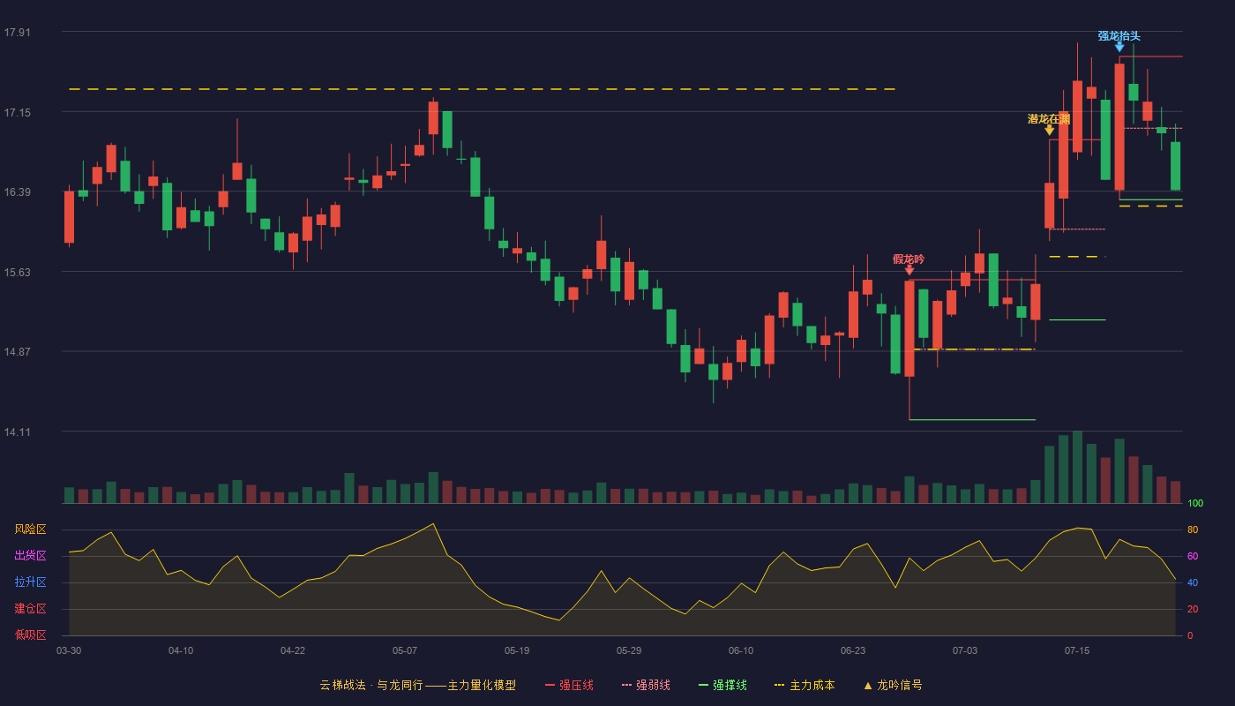
Task: Click the 17.15 price axis label
Action: pos(17,112)
